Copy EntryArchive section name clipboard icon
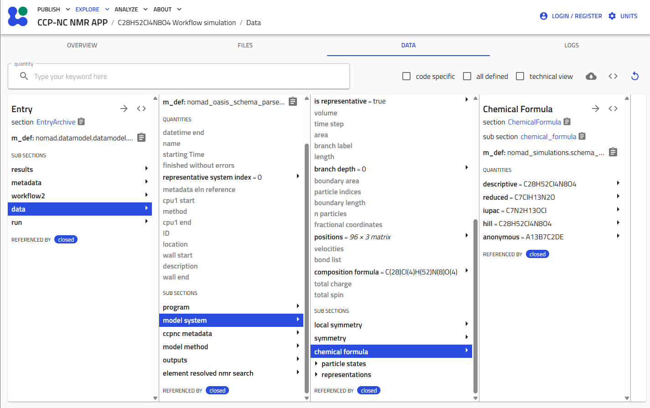Viewport: 650px width, 408px height. (81, 122)
